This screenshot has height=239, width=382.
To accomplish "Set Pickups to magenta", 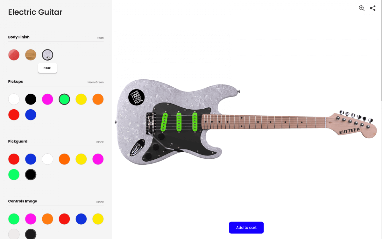I will [x=47, y=99].
